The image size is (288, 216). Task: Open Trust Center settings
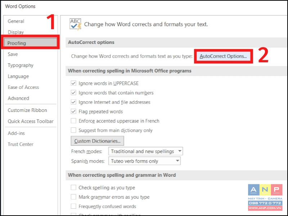pyautogui.click(x=21, y=144)
